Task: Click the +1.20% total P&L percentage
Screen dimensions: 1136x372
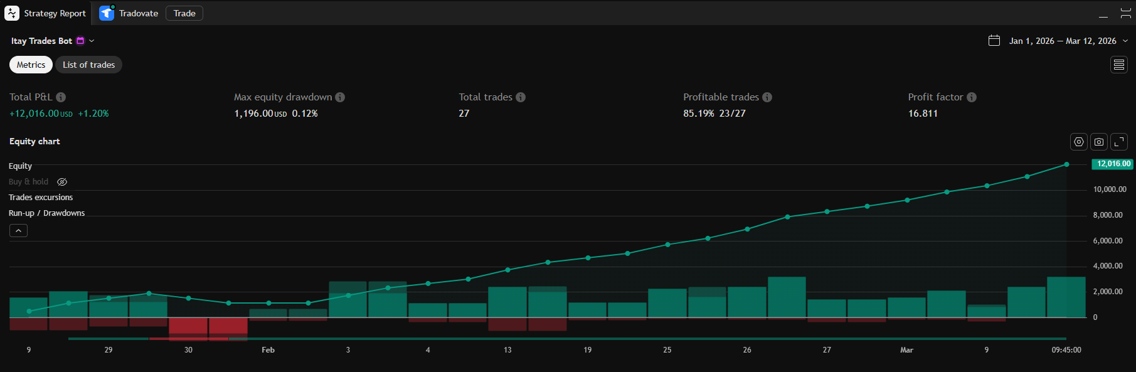Action: (x=93, y=114)
